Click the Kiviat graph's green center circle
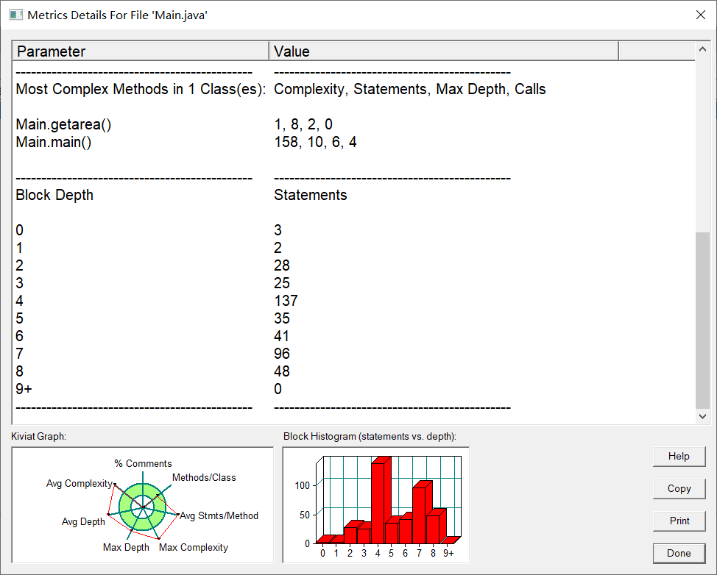Image resolution: width=717 pixels, height=575 pixels. click(x=143, y=507)
